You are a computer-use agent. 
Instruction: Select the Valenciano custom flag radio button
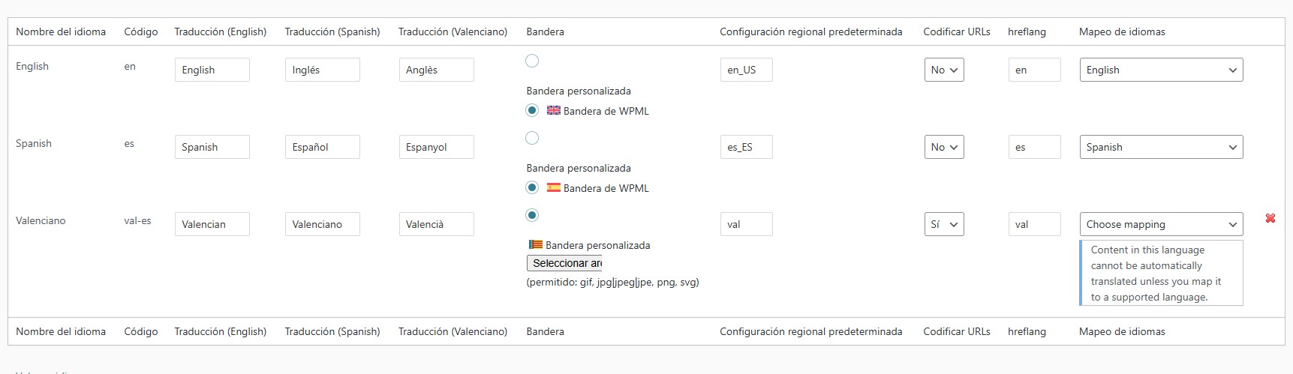(532, 215)
